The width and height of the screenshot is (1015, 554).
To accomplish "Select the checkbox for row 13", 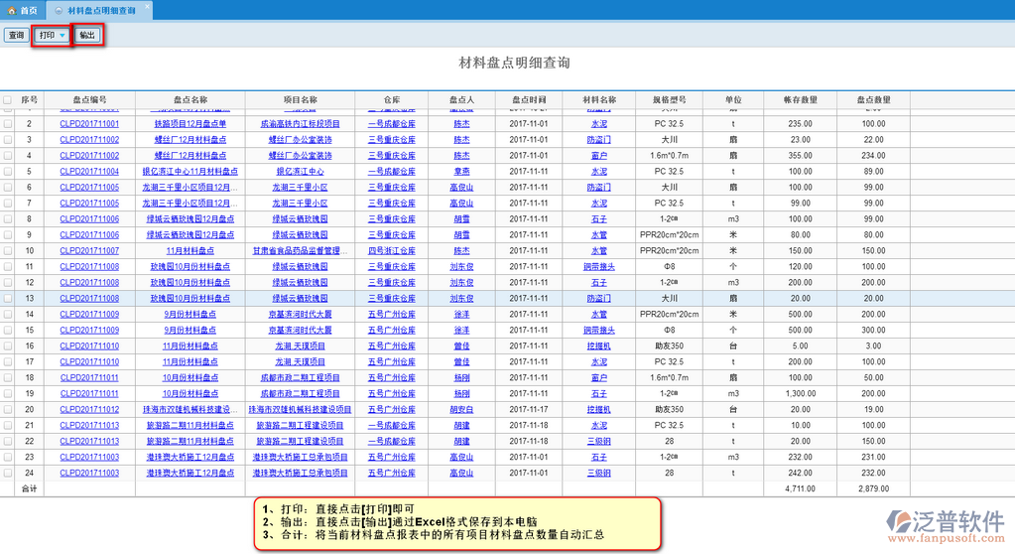I will [x=8, y=298].
